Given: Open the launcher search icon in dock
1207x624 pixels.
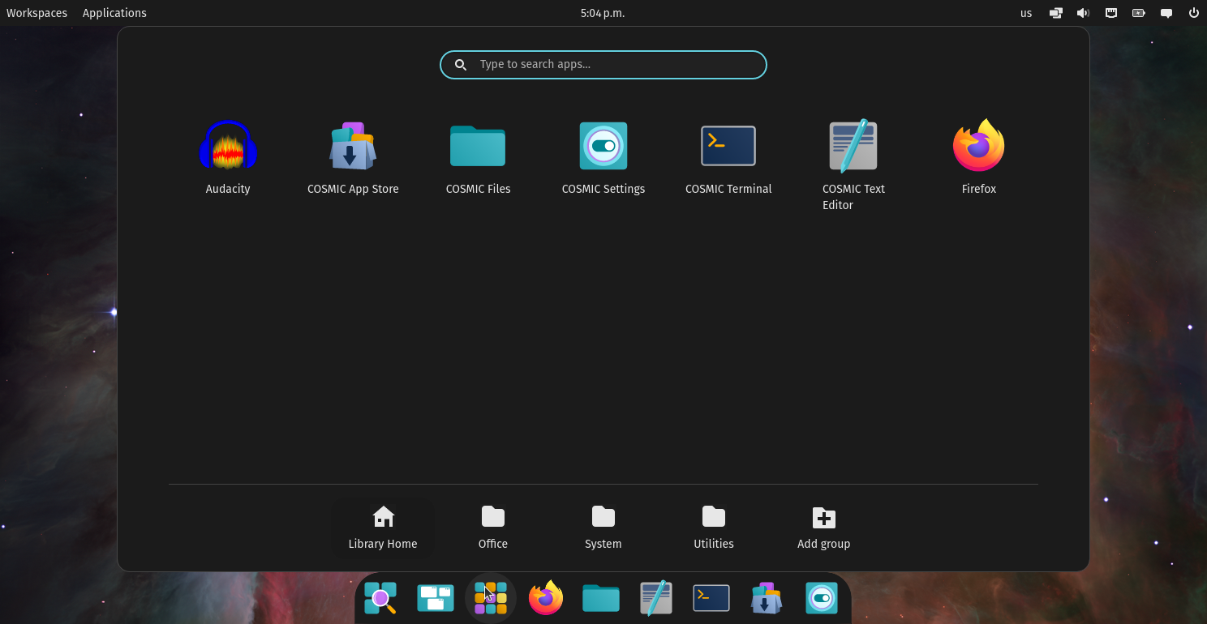Looking at the screenshot, I should 380,598.
